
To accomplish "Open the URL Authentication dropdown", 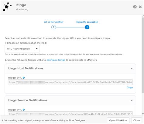I will click(x=22, y=49).
